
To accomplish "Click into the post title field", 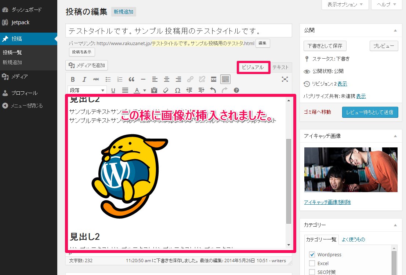I will 179,31.
